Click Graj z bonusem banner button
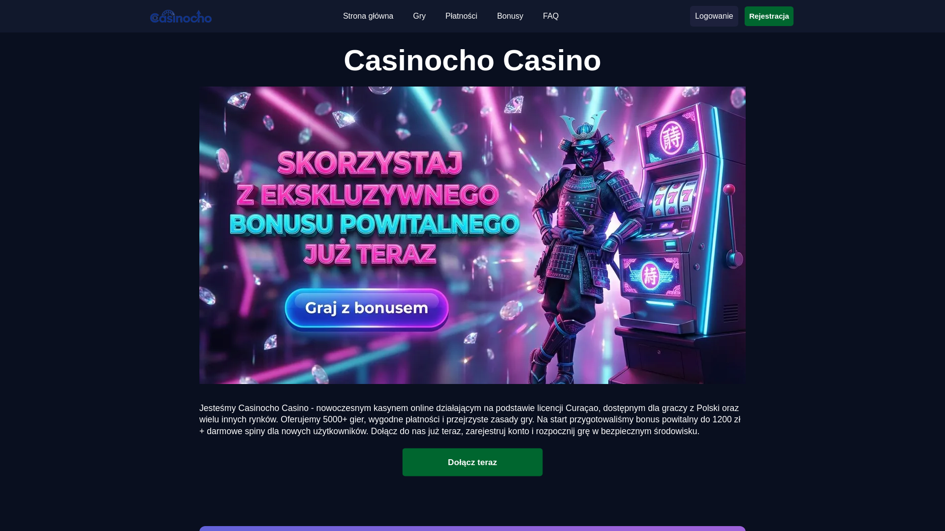 click(367, 309)
